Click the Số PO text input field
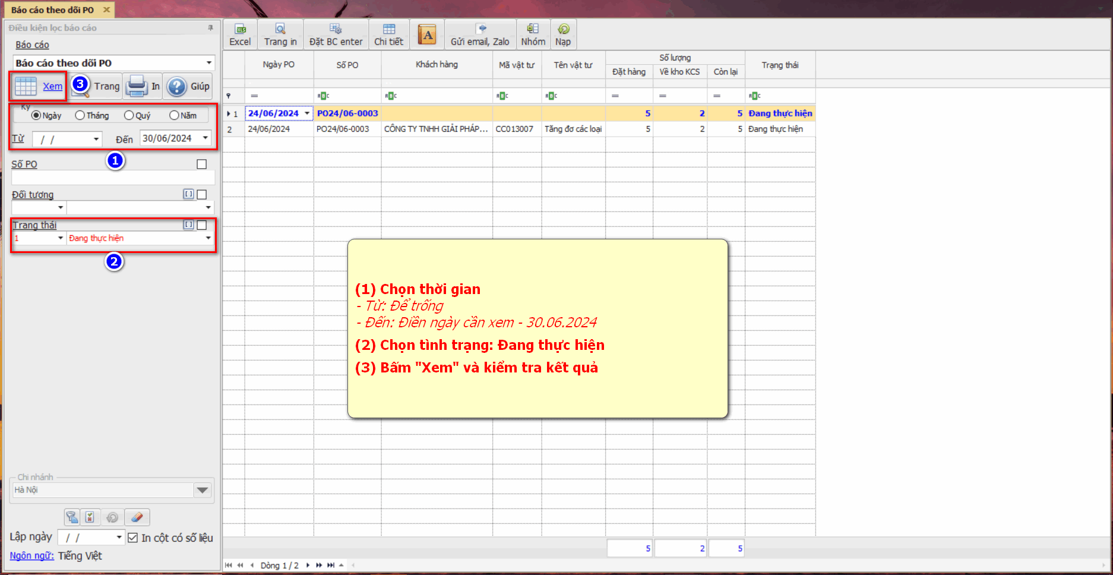Viewport: 1113px width, 575px height. click(x=113, y=178)
